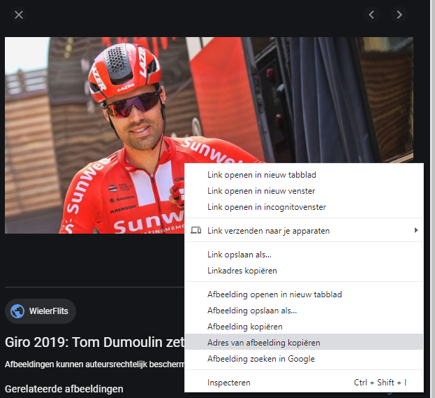Select 'Link opslaan als...'

point(304,255)
